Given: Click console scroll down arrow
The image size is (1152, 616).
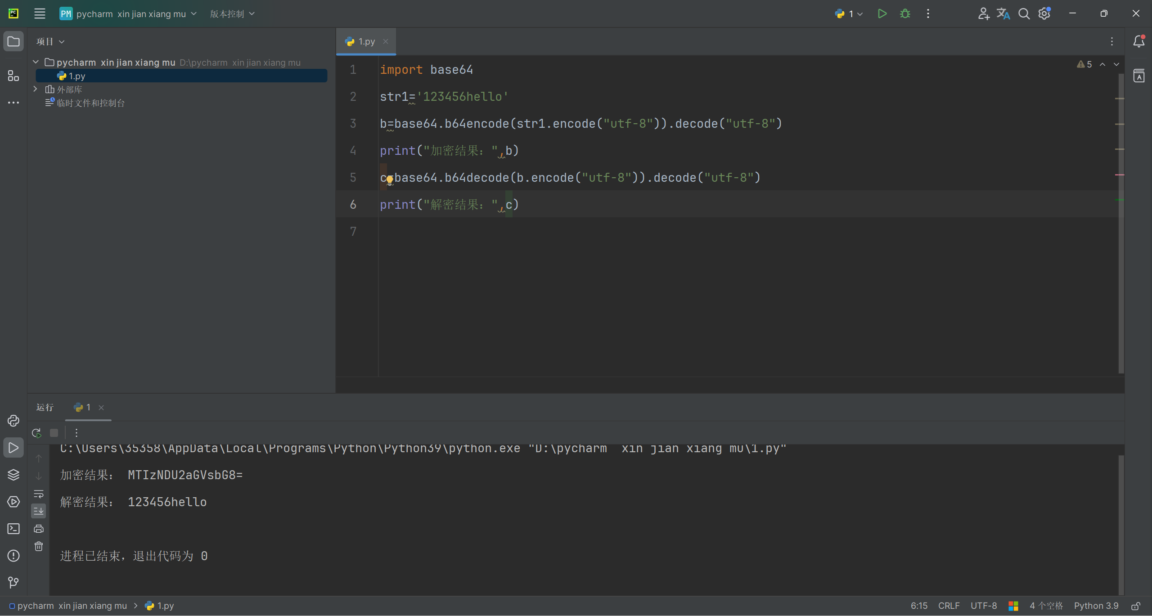Looking at the screenshot, I should point(39,476).
